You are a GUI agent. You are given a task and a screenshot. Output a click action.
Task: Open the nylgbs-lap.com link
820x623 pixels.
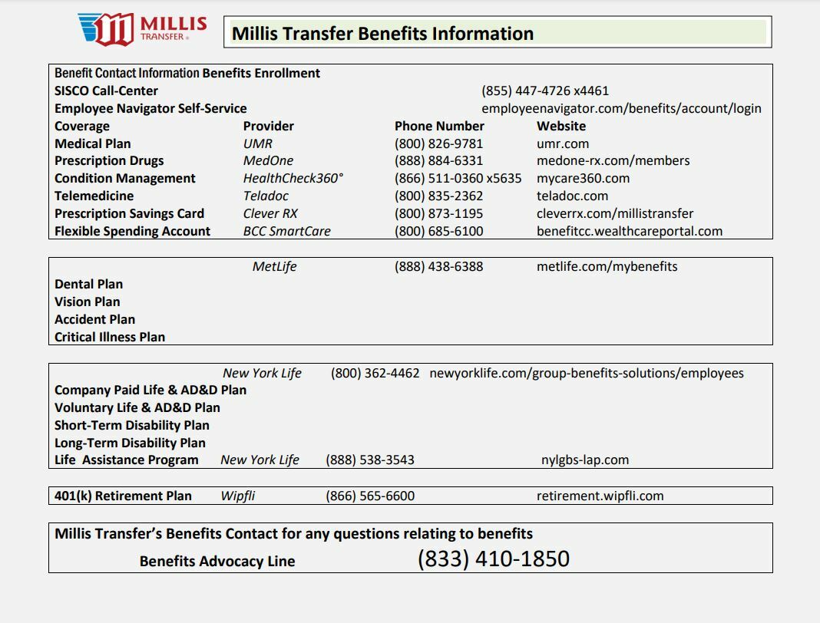pos(584,460)
